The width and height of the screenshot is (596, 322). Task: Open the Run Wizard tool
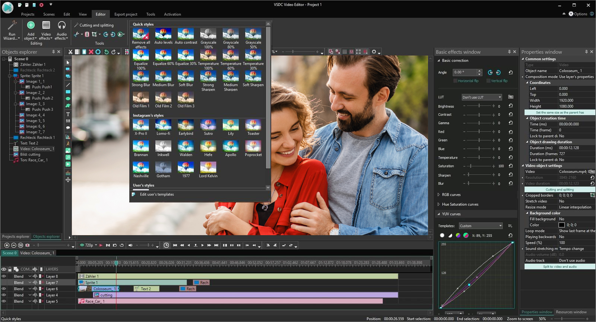[12, 30]
